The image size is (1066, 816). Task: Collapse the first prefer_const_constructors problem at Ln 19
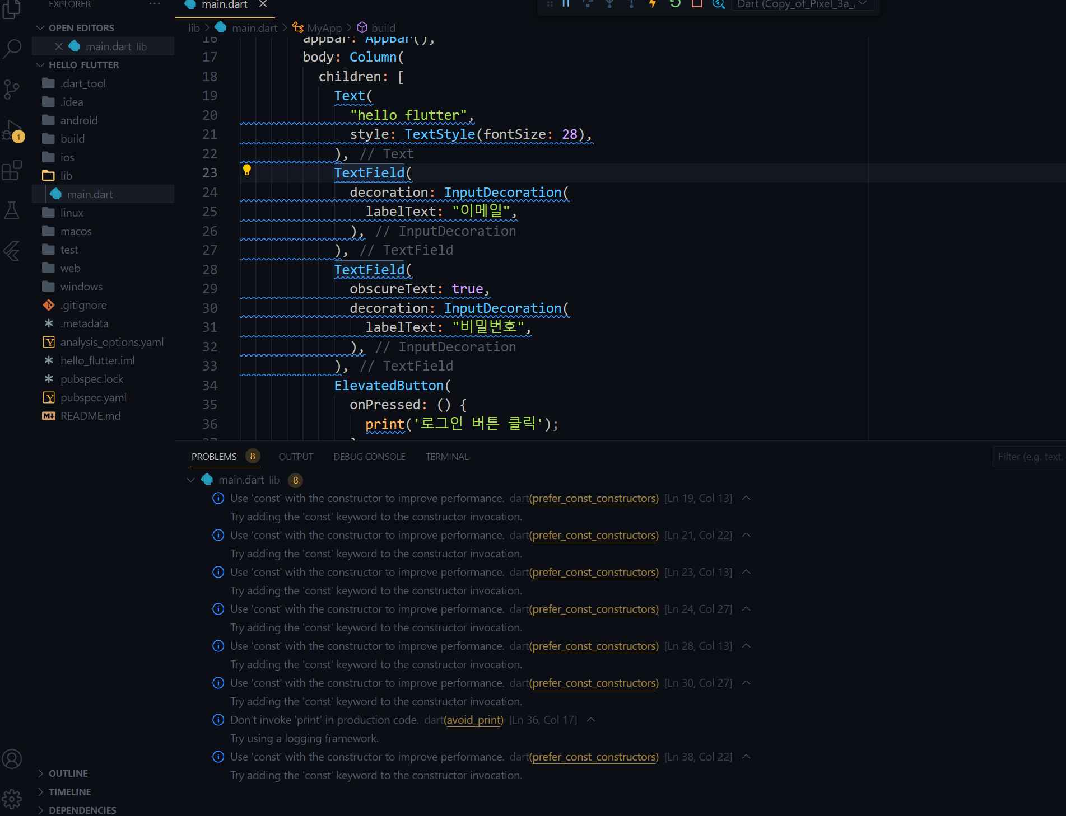[x=746, y=498]
